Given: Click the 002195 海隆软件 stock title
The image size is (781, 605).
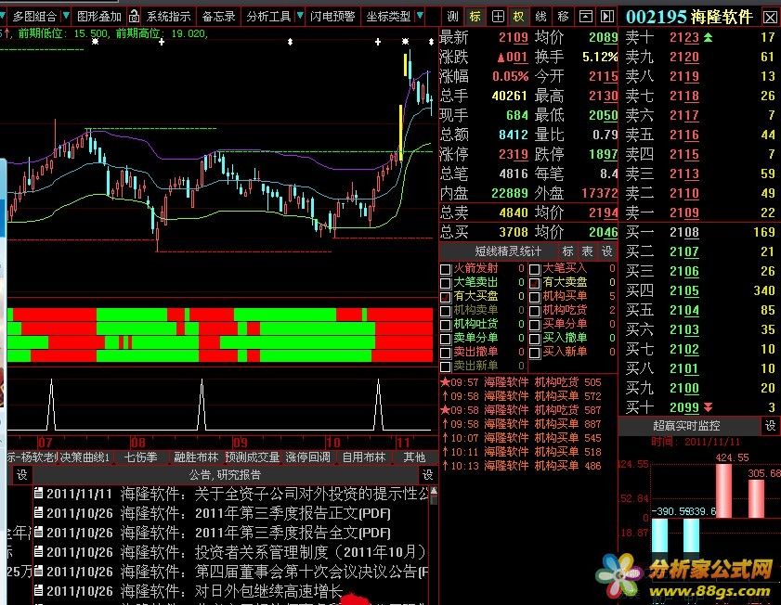Looking at the screenshot, I should (x=689, y=18).
